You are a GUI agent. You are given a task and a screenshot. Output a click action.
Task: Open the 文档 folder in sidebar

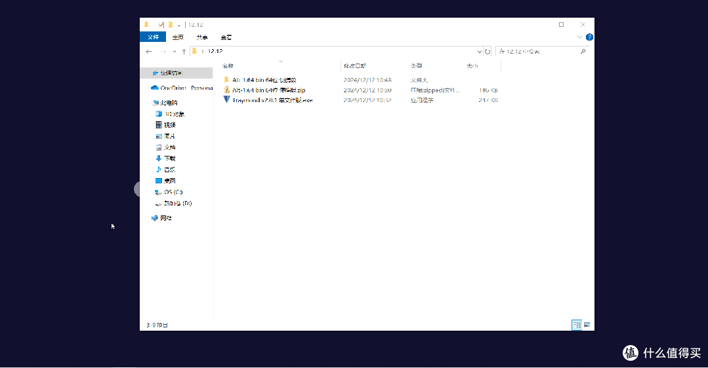[165, 147]
